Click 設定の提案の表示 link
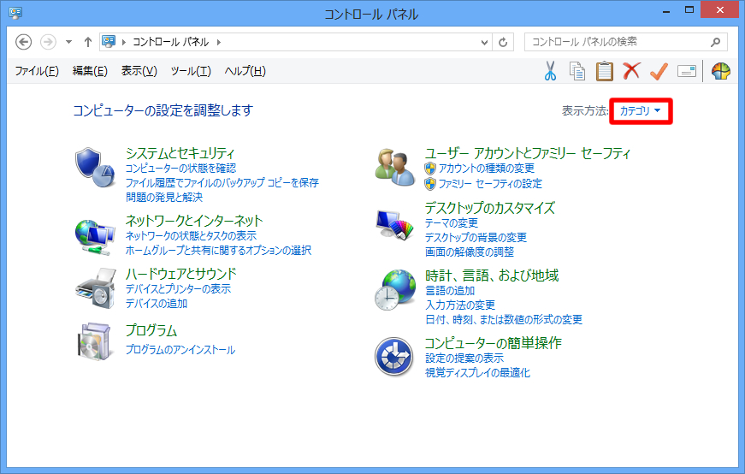 click(464, 358)
